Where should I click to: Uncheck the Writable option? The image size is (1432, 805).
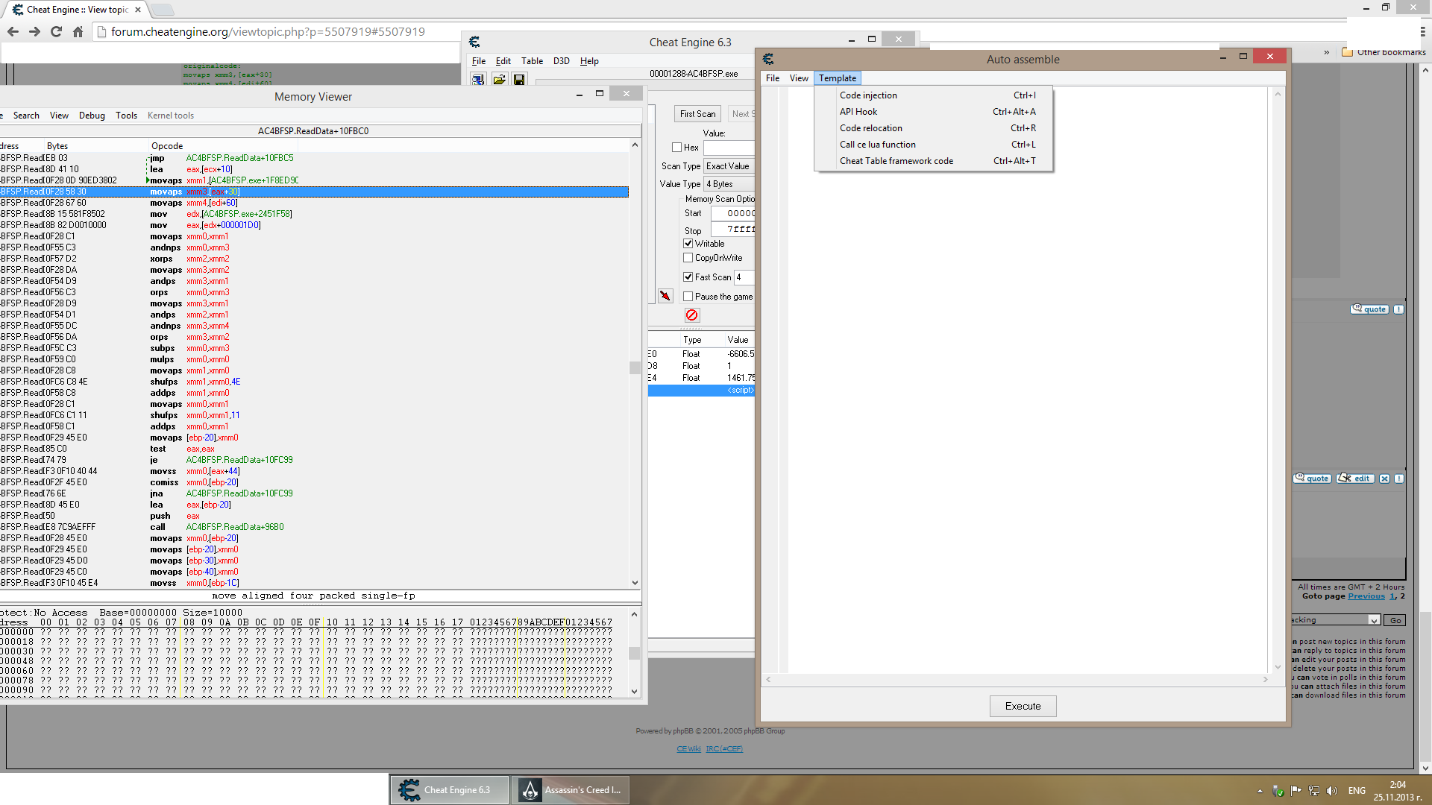click(688, 243)
